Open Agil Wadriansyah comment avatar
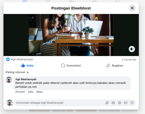The height and width of the screenshot is (114, 145). 9,80
